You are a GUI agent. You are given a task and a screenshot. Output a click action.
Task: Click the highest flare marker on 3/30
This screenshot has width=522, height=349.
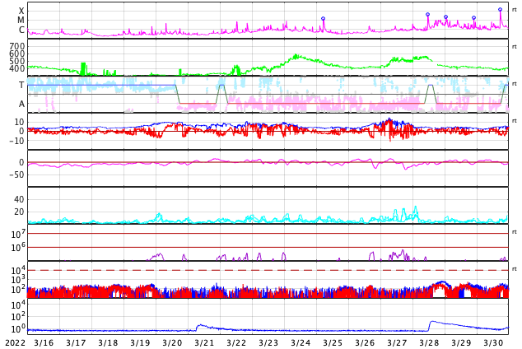tap(500, 10)
